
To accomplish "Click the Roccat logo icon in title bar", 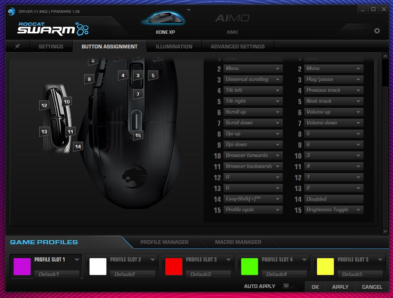I will (11, 11).
